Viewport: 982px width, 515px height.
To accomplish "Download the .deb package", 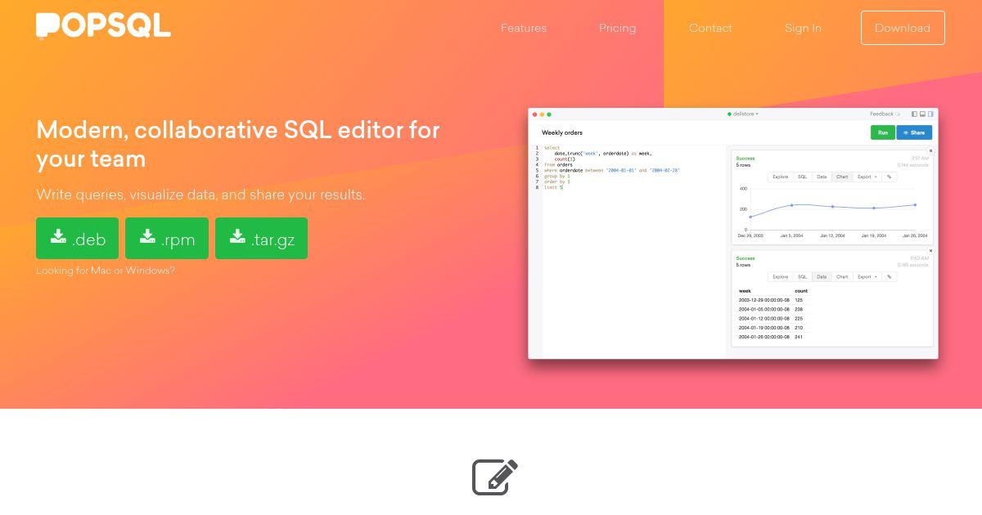I will (77, 238).
